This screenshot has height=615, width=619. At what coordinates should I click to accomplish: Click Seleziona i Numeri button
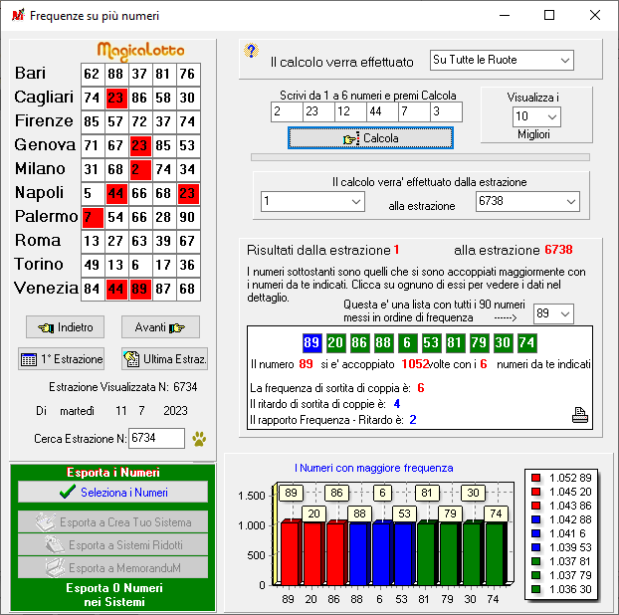pyautogui.click(x=112, y=493)
